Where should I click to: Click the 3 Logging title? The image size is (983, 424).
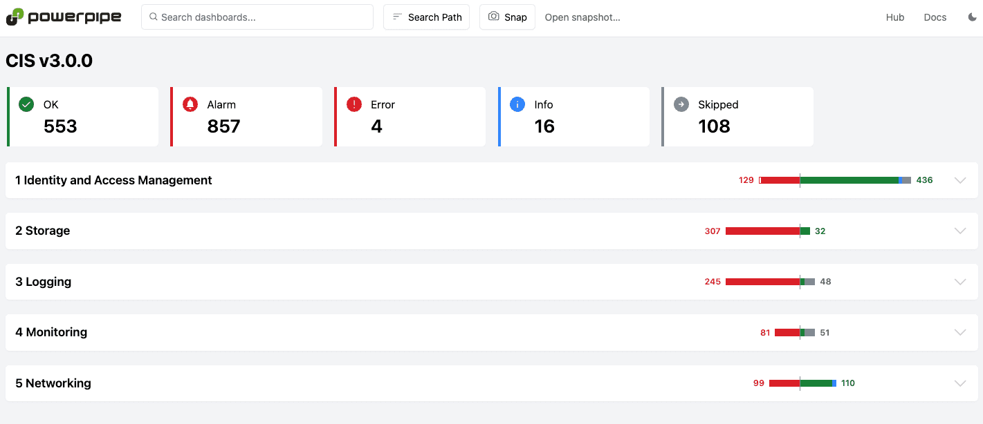44,282
